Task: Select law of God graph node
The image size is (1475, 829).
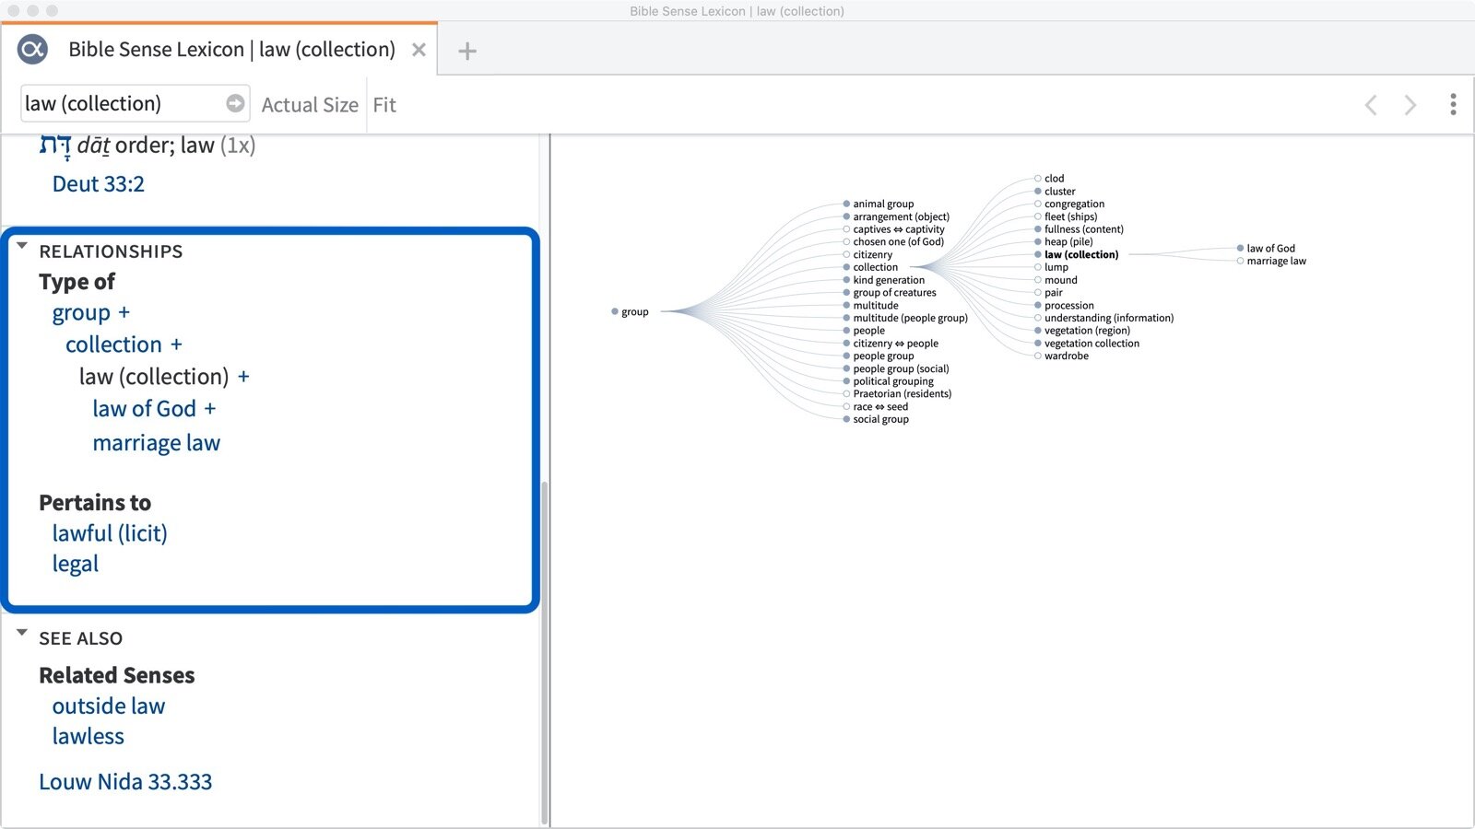Action: click(x=1266, y=249)
